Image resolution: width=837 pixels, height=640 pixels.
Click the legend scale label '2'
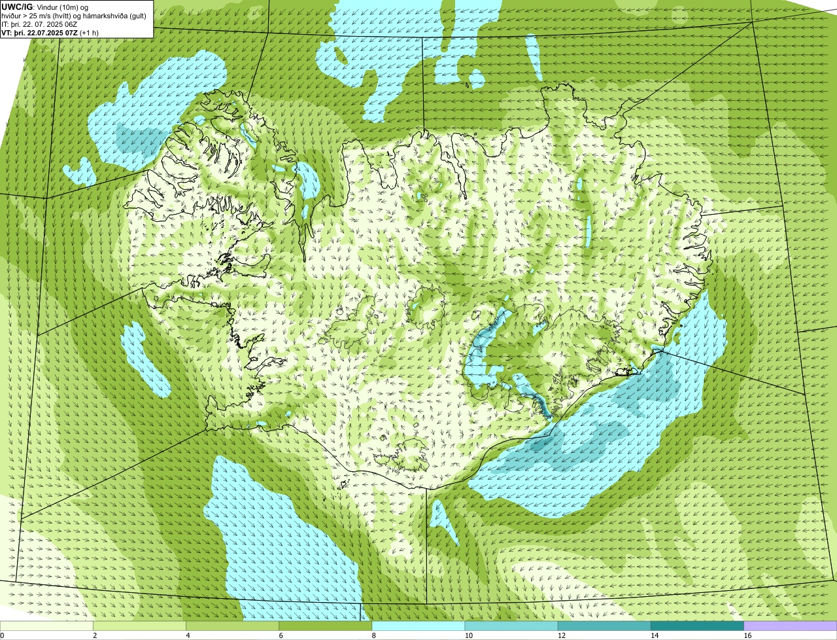[x=95, y=635]
